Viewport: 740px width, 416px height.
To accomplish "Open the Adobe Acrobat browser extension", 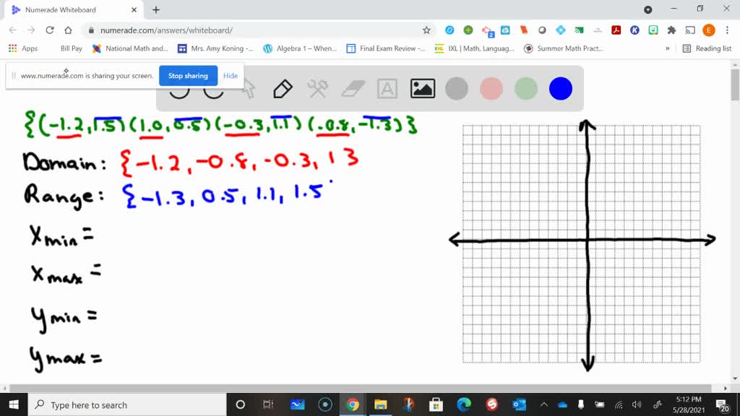I will pos(616,30).
